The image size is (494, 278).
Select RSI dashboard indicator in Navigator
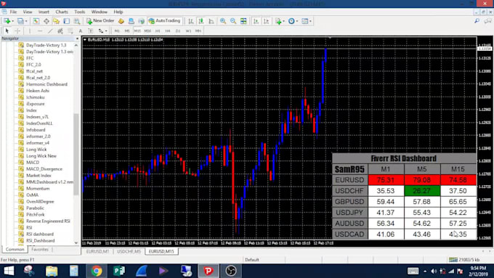tap(40, 234)
